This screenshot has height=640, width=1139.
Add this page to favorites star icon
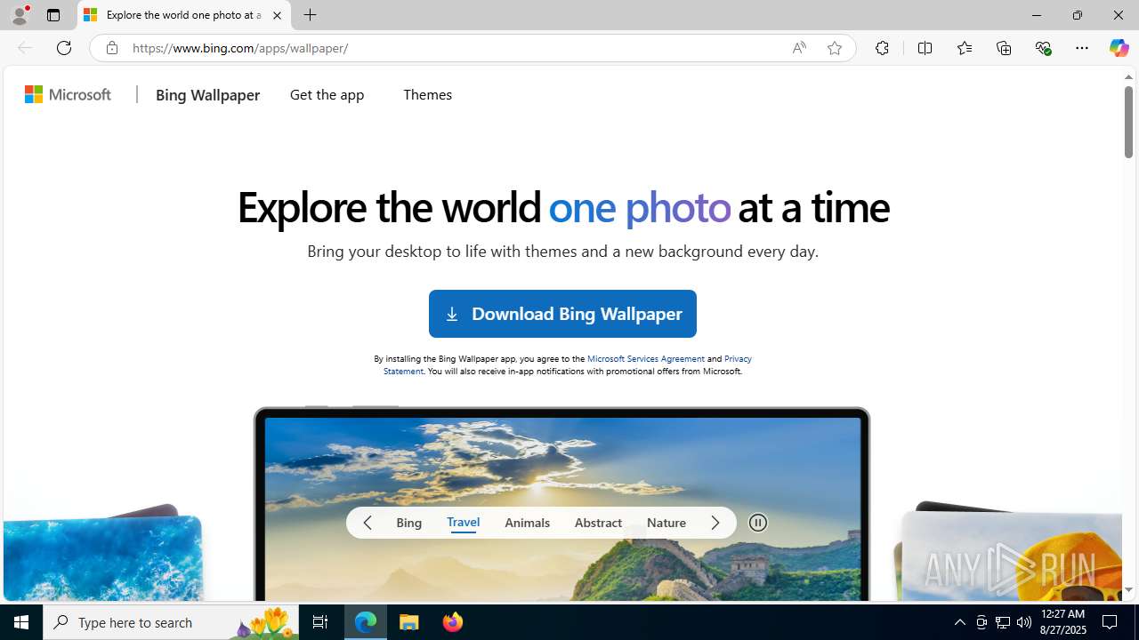tap(835, 48)
